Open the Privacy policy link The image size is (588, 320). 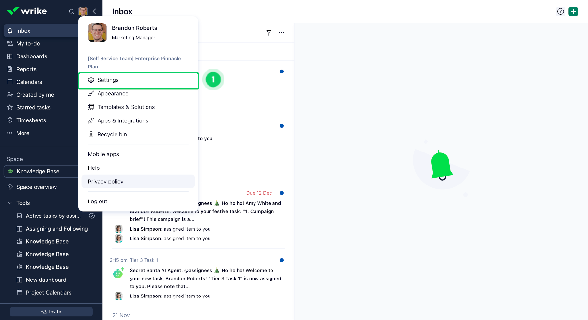tap(105, 182)
